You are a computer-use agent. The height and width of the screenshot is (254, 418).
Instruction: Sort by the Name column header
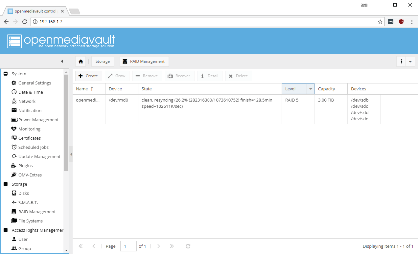89,89
